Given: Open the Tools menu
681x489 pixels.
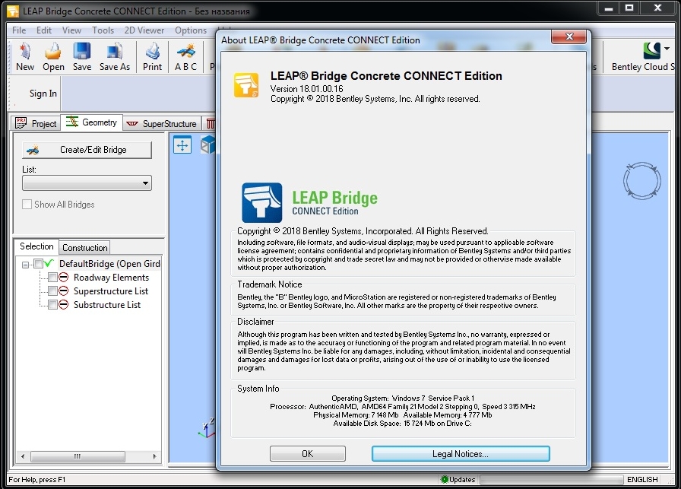Looking at the screenshot, I should [x=103, y=30].
